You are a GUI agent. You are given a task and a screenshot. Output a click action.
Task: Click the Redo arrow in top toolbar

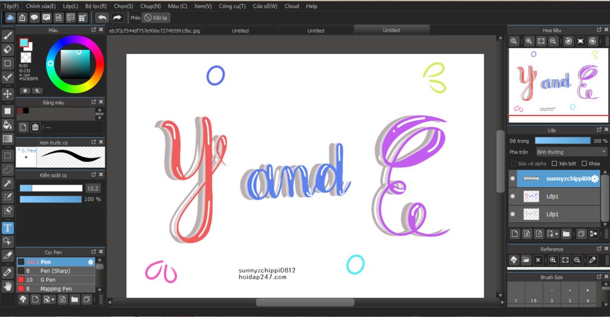[117, 17]
